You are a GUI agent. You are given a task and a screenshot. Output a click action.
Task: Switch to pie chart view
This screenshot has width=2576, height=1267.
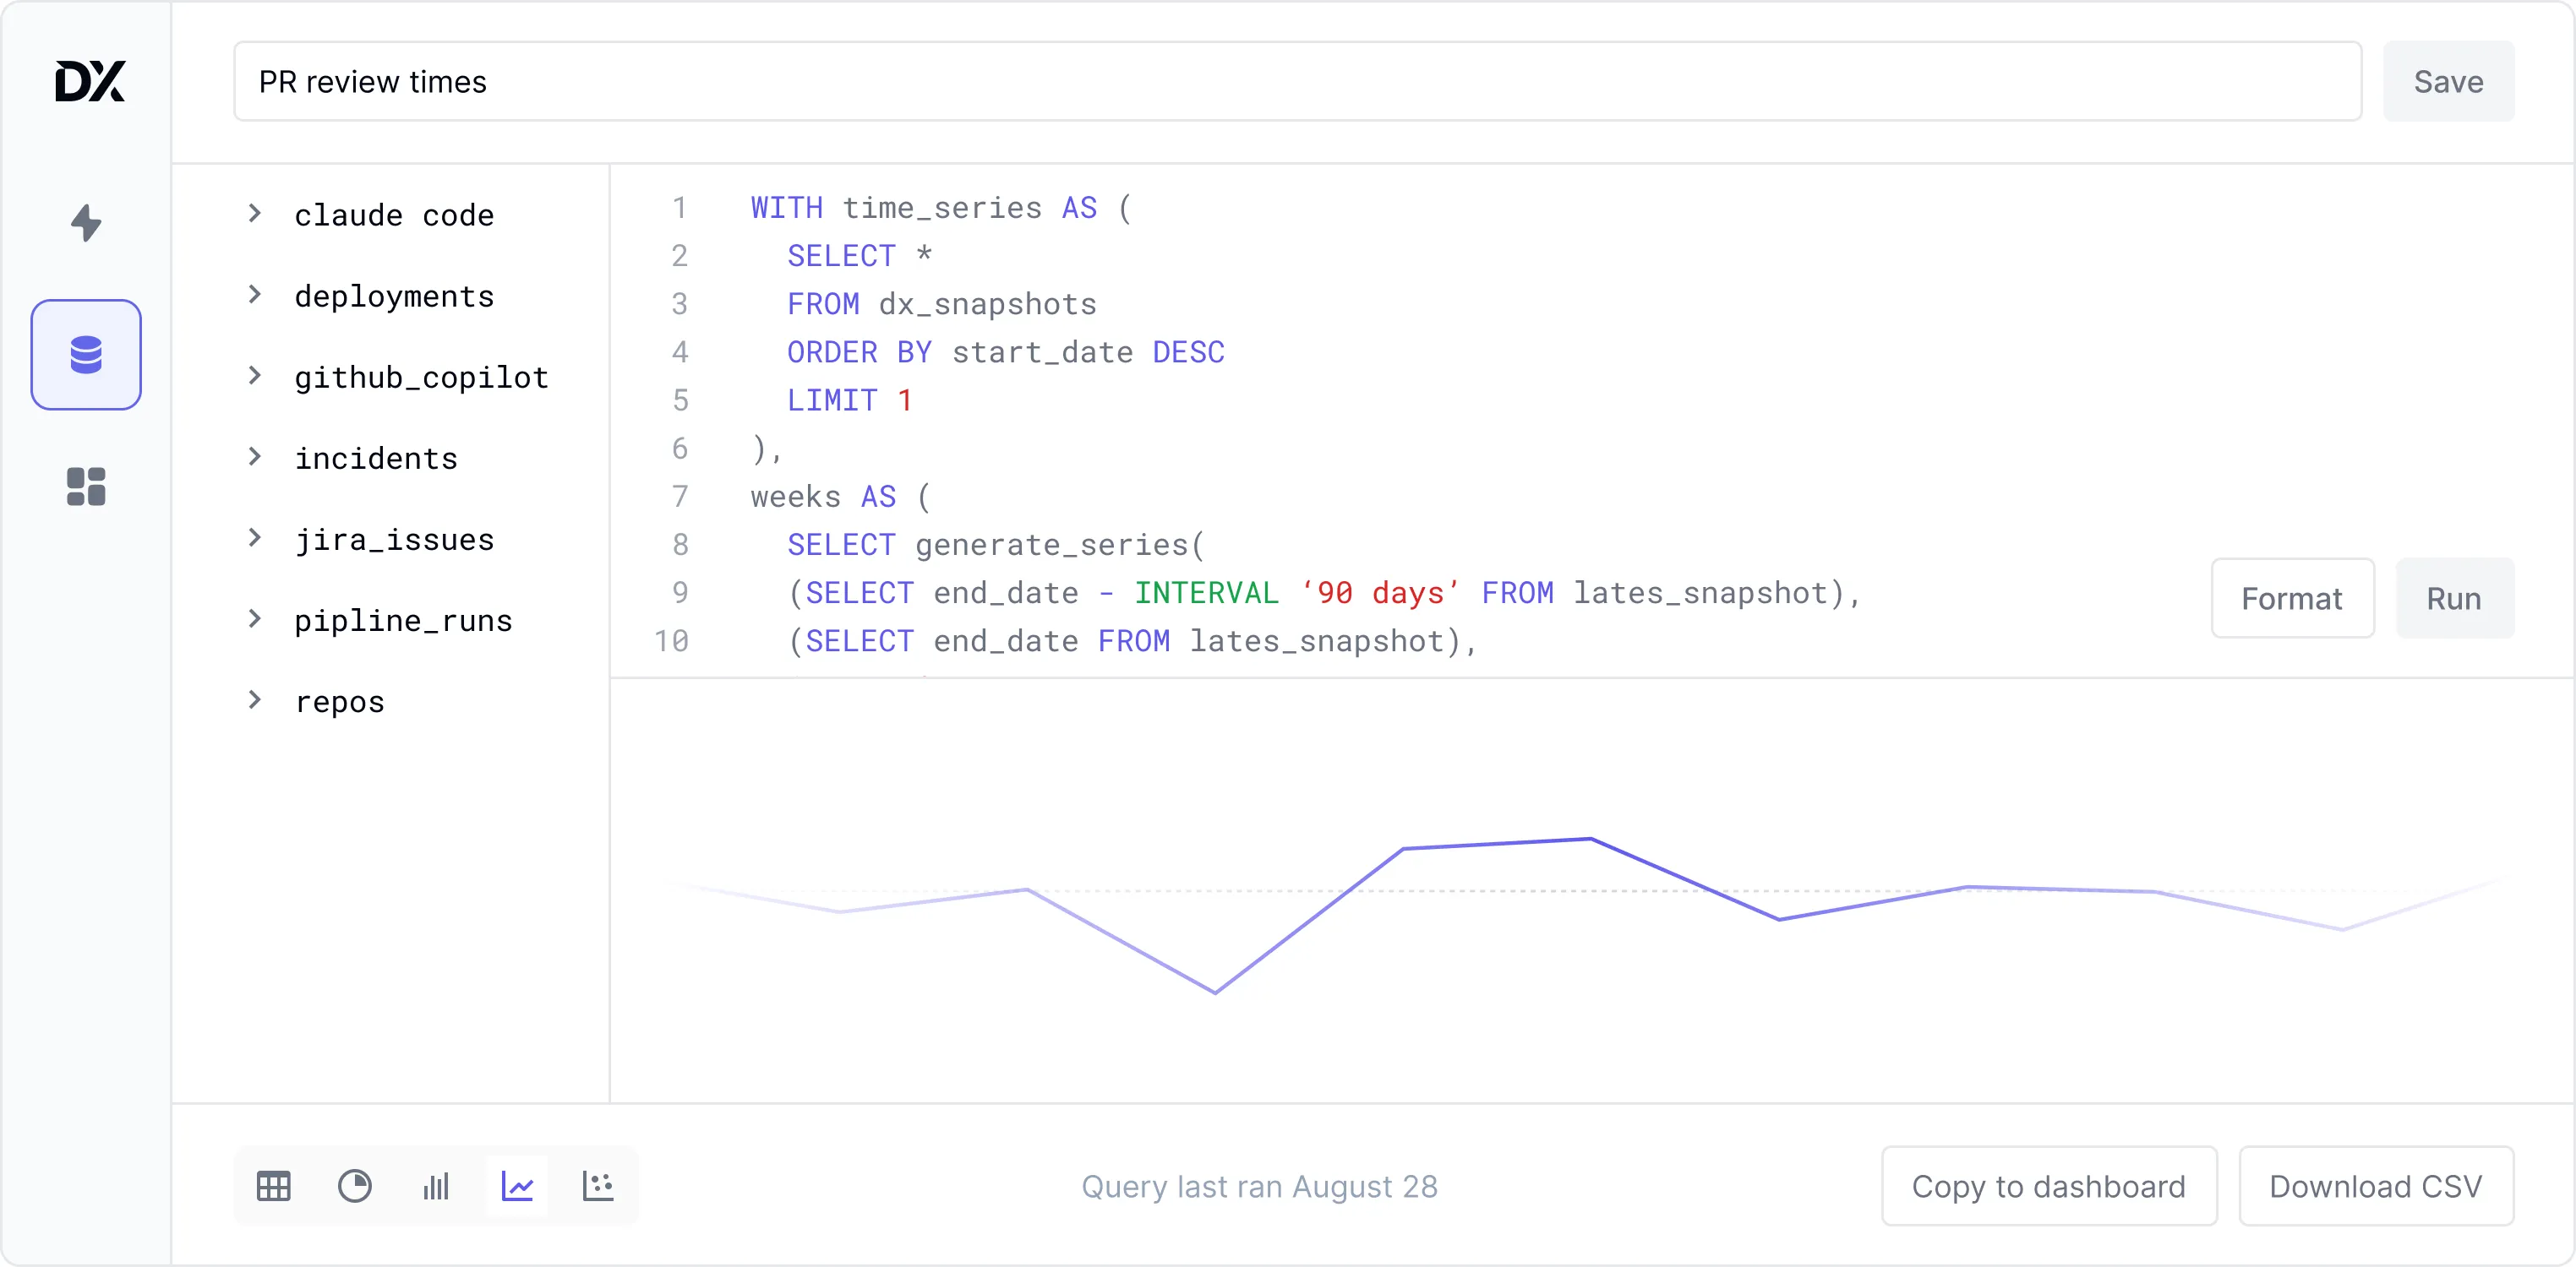pos(354,1186)
